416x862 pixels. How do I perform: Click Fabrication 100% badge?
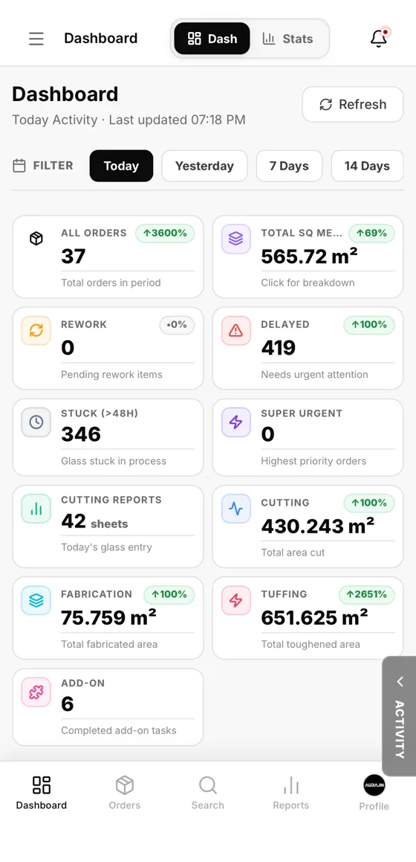169,594
